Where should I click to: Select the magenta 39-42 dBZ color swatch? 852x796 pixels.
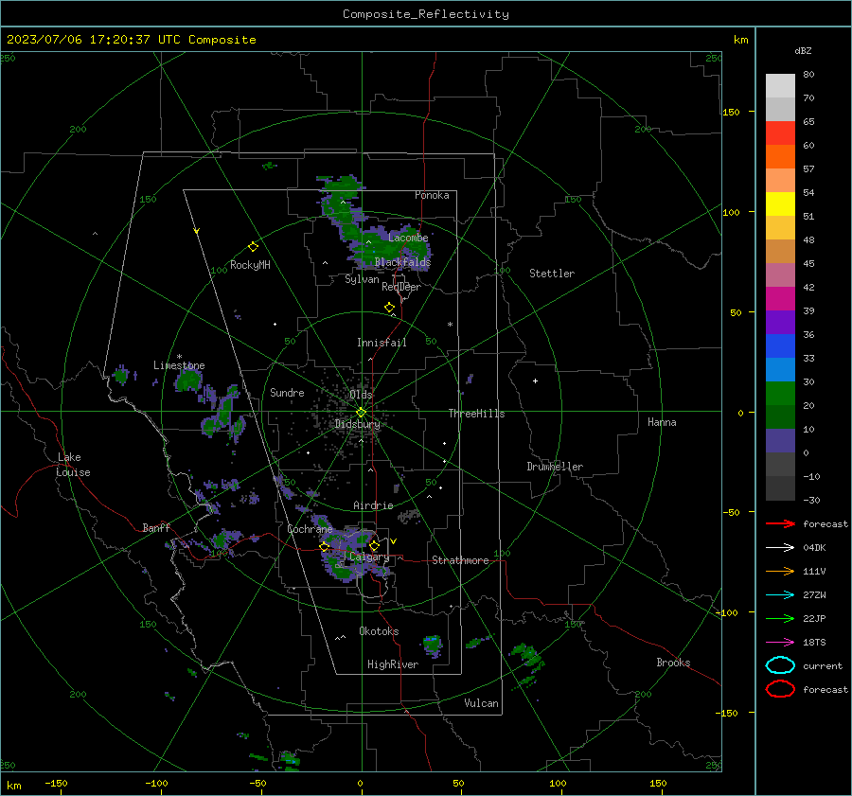[x=780, y=299]
